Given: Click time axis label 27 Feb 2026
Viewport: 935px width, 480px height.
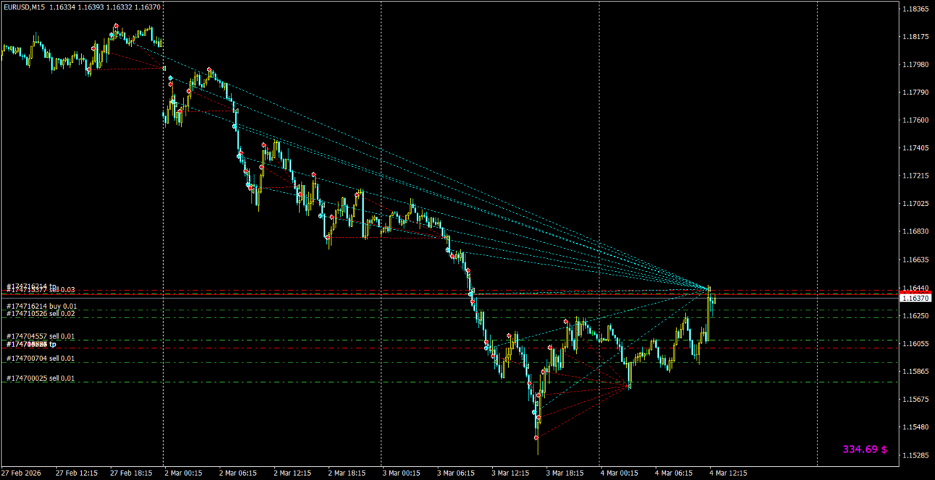Looking at the screenshot, I should pos(22,473).
